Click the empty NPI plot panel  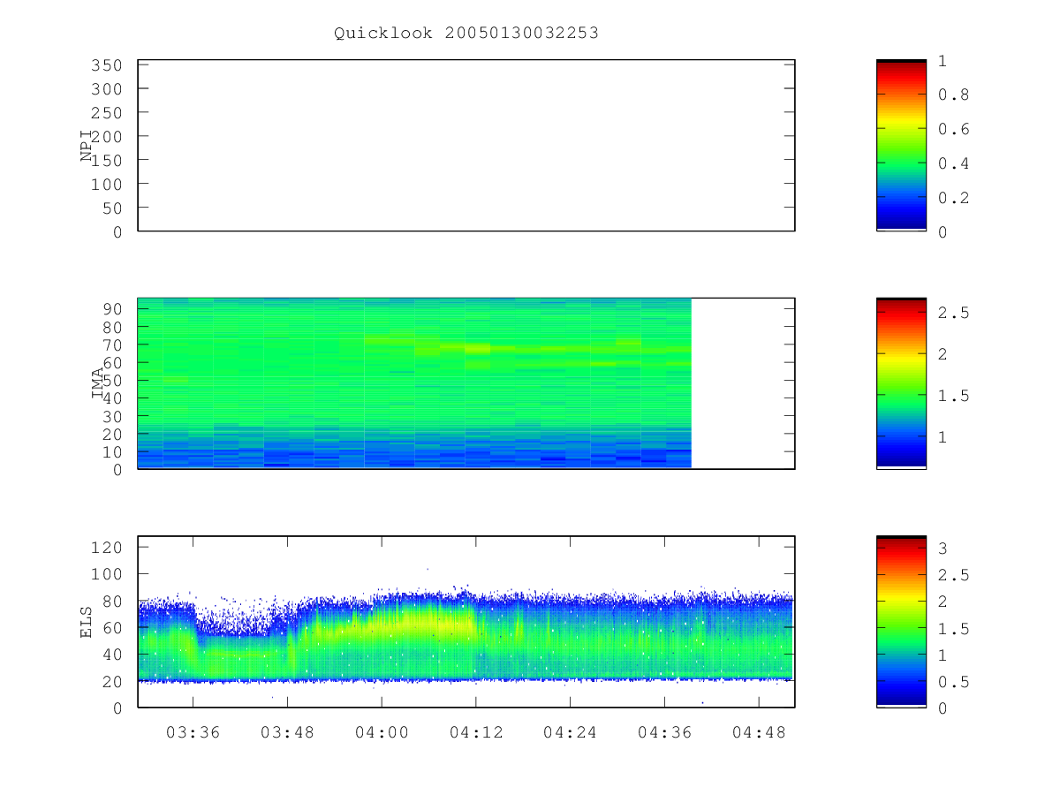[466, 146]
